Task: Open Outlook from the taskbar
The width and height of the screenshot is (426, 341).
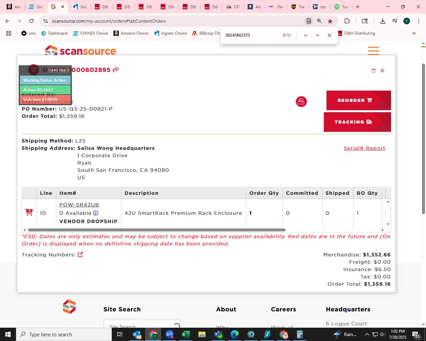Action: [x=137, y=334]
